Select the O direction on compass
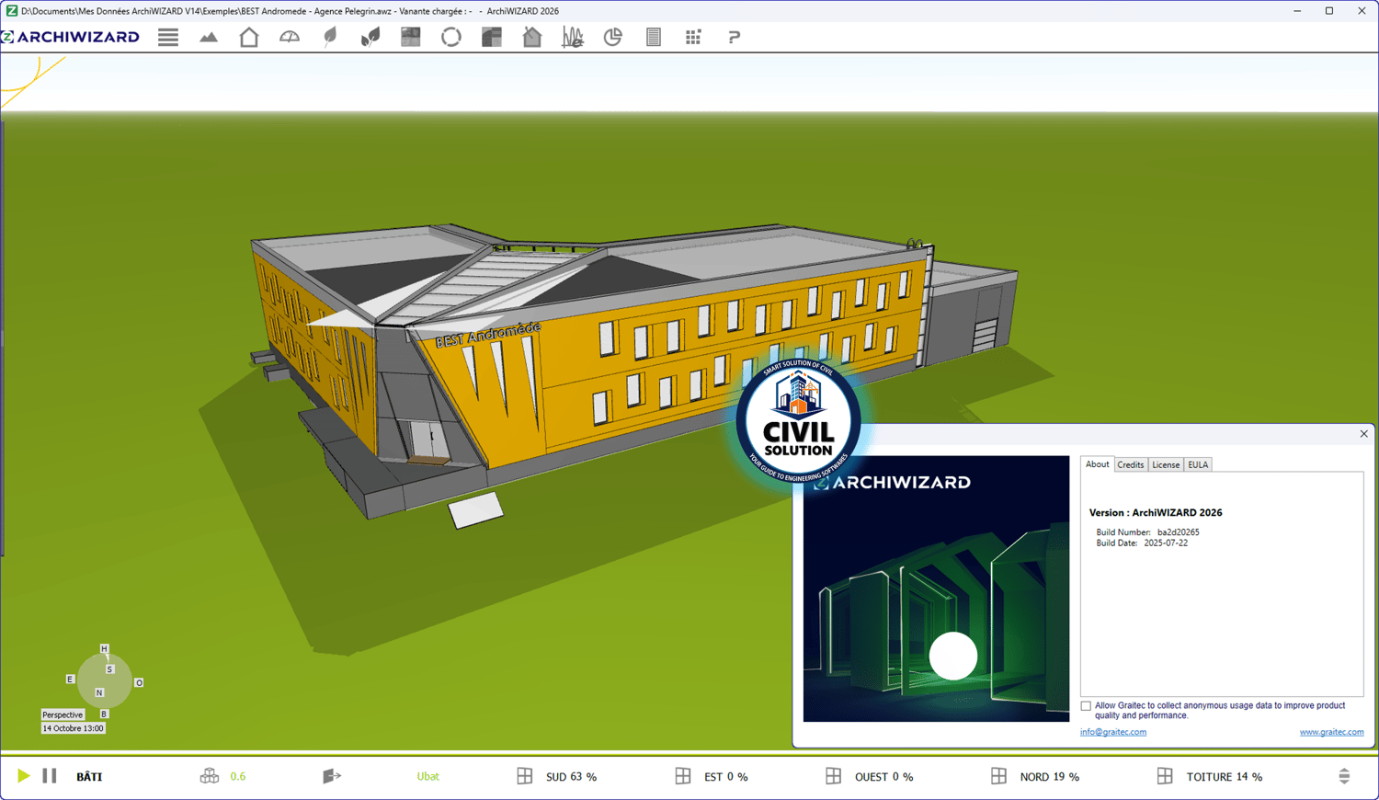 (x=139, y=683)
